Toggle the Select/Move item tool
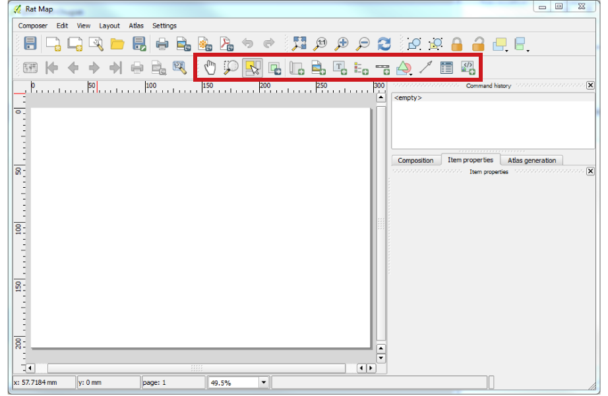The width and height of the screenshot is (608, 396). (252, 67)
